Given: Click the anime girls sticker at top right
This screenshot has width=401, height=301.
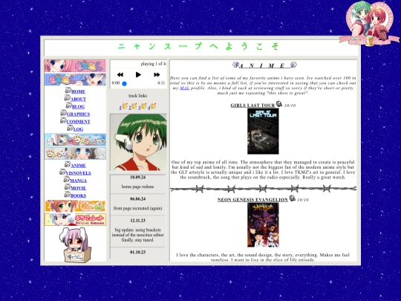Looking at the screenshot, I should pyautogui.click(x=370, y=24).
